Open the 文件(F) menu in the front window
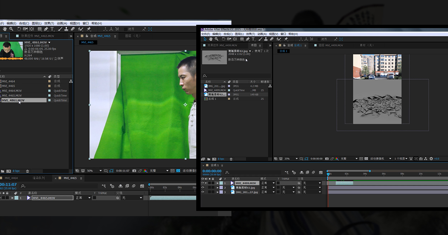 pos(205,34)
